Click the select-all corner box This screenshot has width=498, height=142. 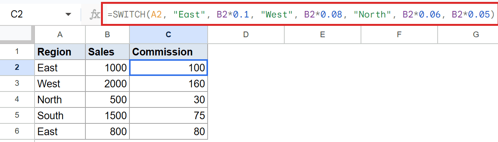click(x=17, y=35)
